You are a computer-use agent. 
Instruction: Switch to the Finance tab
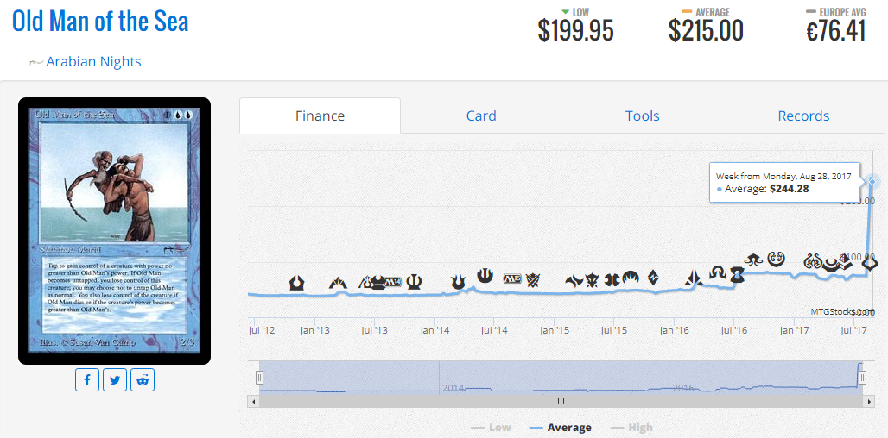[320, 116]
